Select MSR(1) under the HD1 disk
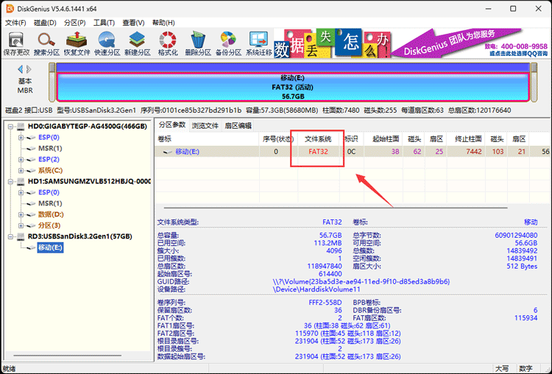This screenshot has width=552, height=374. click(50, 203)
